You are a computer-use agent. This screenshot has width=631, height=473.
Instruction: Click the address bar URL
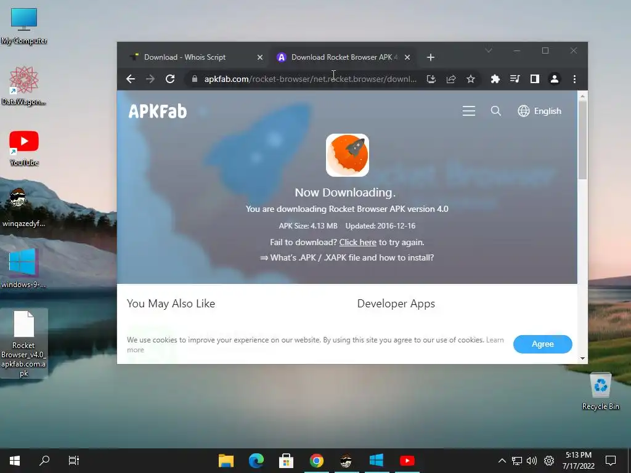[x=311, y=79]
